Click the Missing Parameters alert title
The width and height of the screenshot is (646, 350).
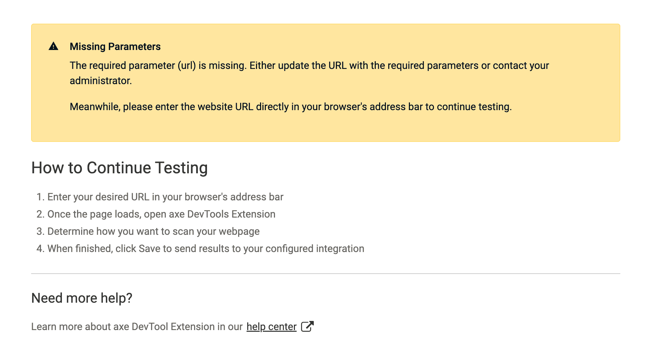tap(115, 47)
